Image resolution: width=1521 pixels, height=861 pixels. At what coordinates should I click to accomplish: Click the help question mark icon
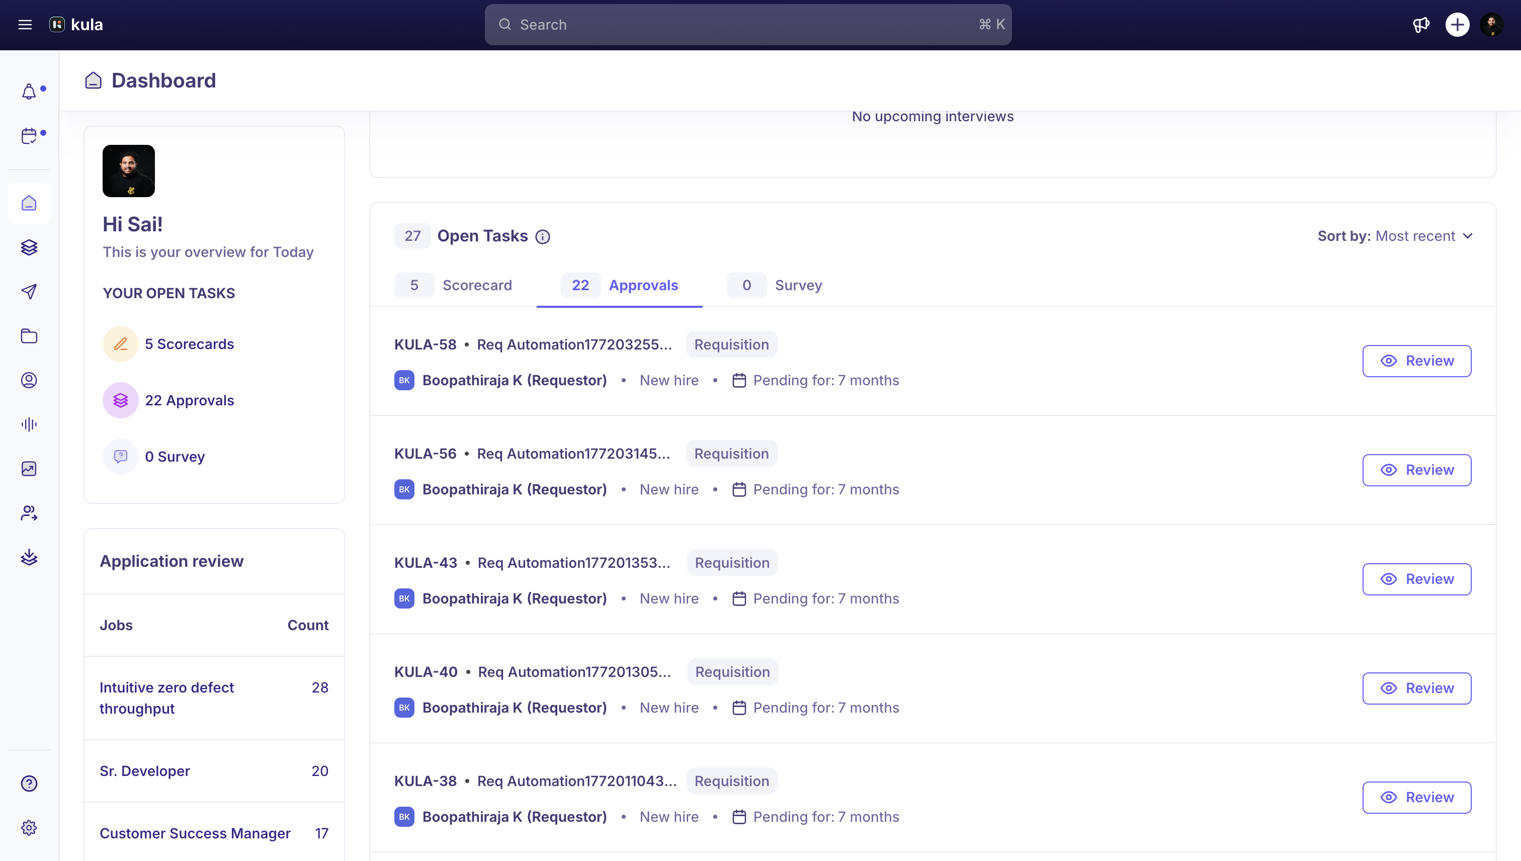pos(29,783)
